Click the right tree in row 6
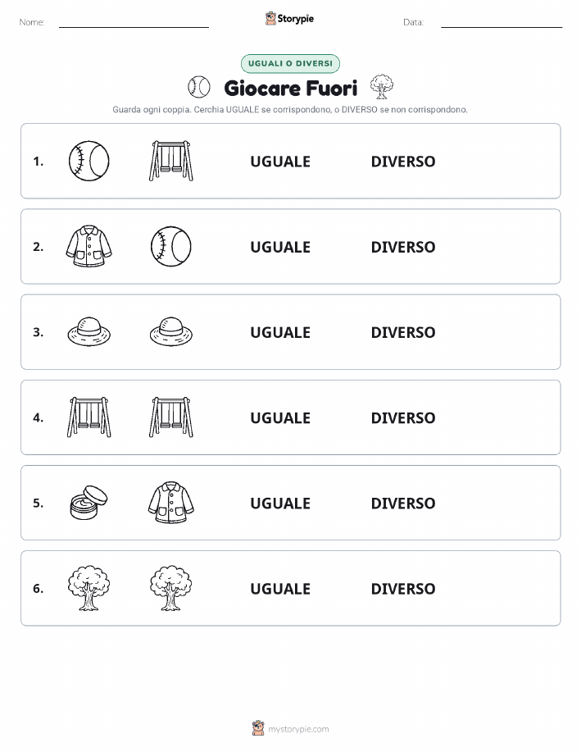Image resolution: width=581 pixels, height=752 pixels. point(171,588)
